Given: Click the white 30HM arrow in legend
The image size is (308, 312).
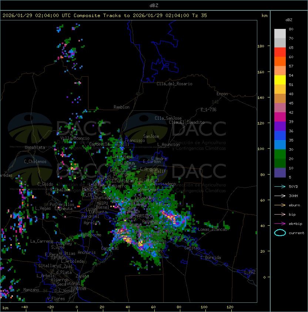Looking at the screenshot, I should click(280, 196).
